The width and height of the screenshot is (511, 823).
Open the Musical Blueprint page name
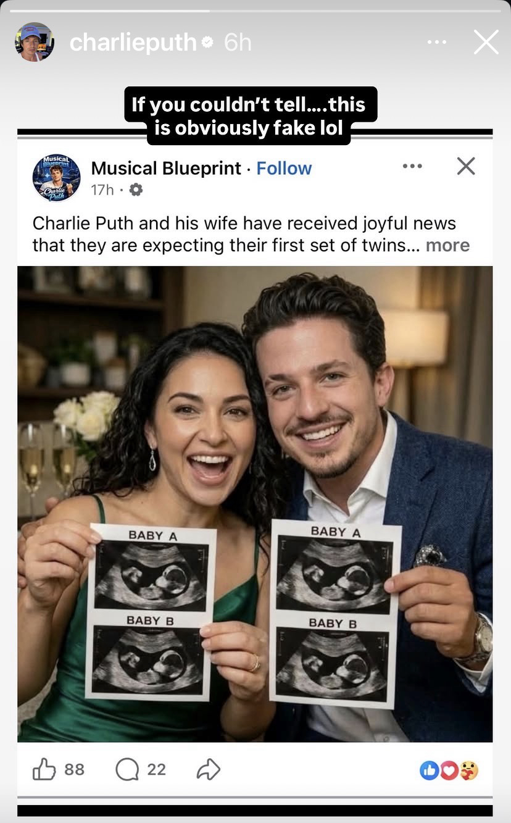coord(166,168)
